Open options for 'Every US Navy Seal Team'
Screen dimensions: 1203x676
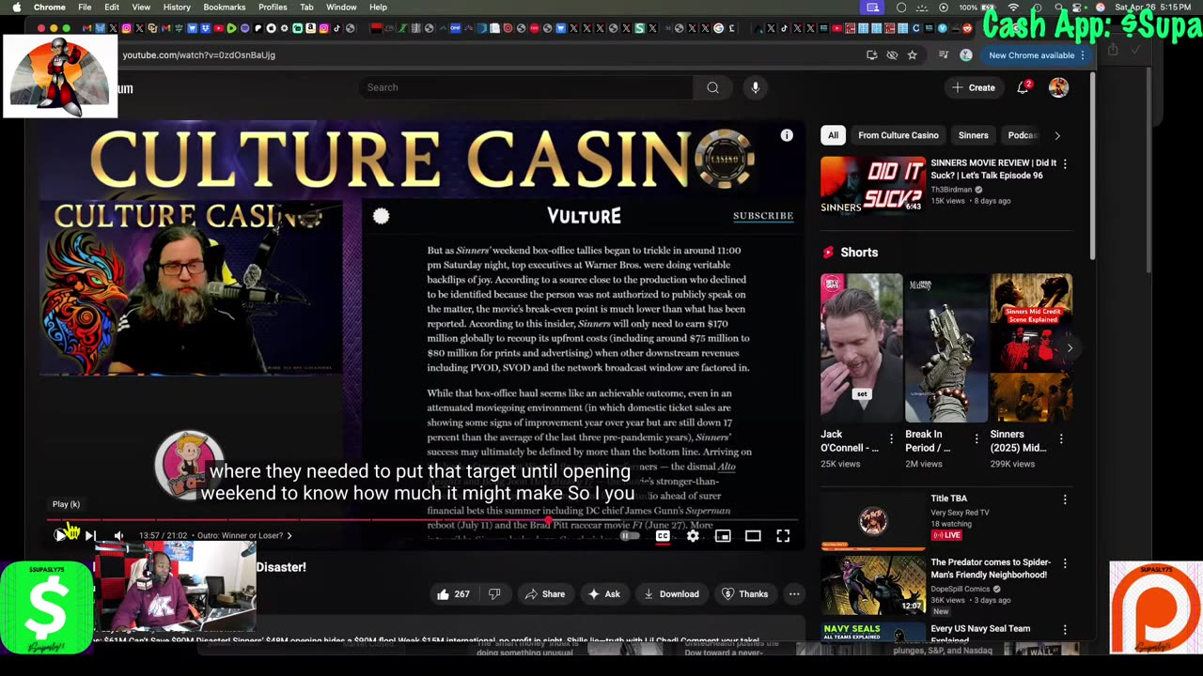coord(1065,629)
